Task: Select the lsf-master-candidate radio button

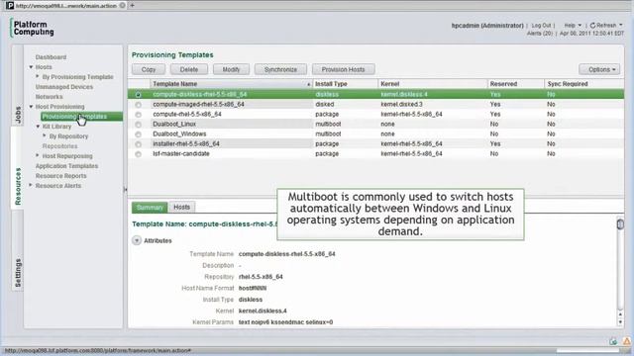Action: [x=139, y=154]
